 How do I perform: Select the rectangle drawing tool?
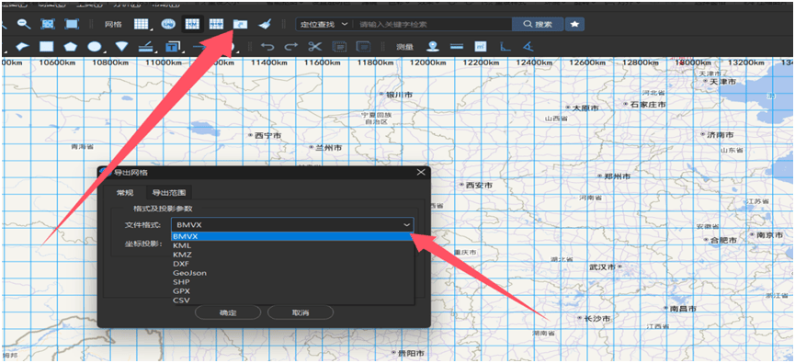pyautogui.click(x=47, y=47)
